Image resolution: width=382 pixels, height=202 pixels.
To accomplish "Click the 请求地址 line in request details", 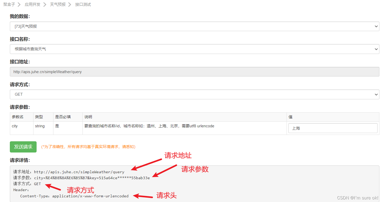I will click(x=69, y=172).
